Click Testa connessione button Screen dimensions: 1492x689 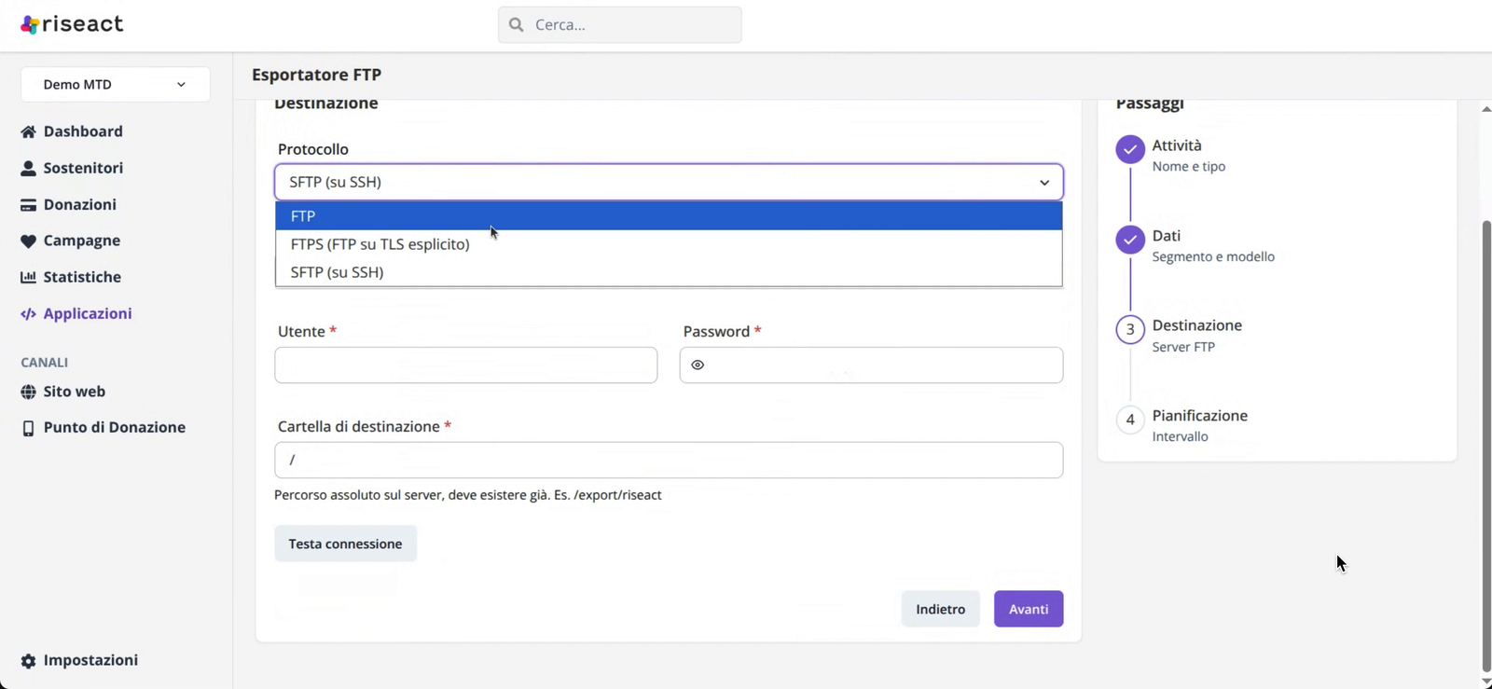pyautogui.click(x=345, y=544)
